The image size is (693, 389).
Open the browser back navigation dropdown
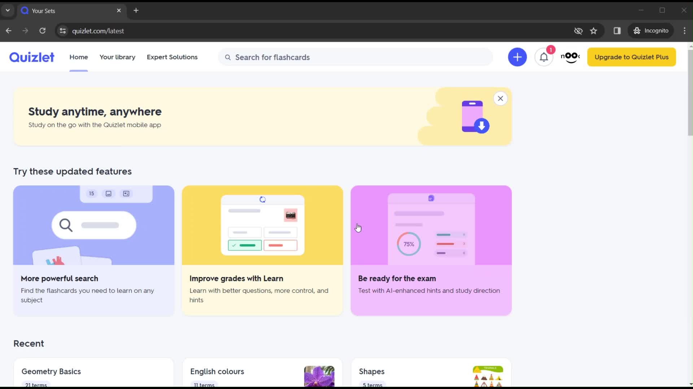[9, 31]
